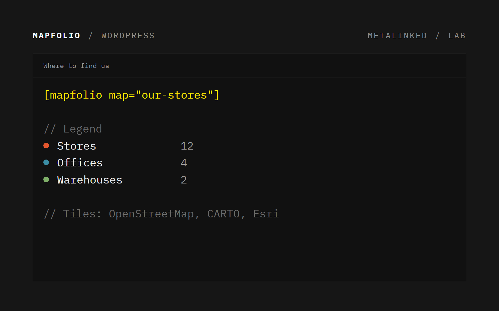
Task: Click the Warehouses count 2
Action: click(184, 180)
